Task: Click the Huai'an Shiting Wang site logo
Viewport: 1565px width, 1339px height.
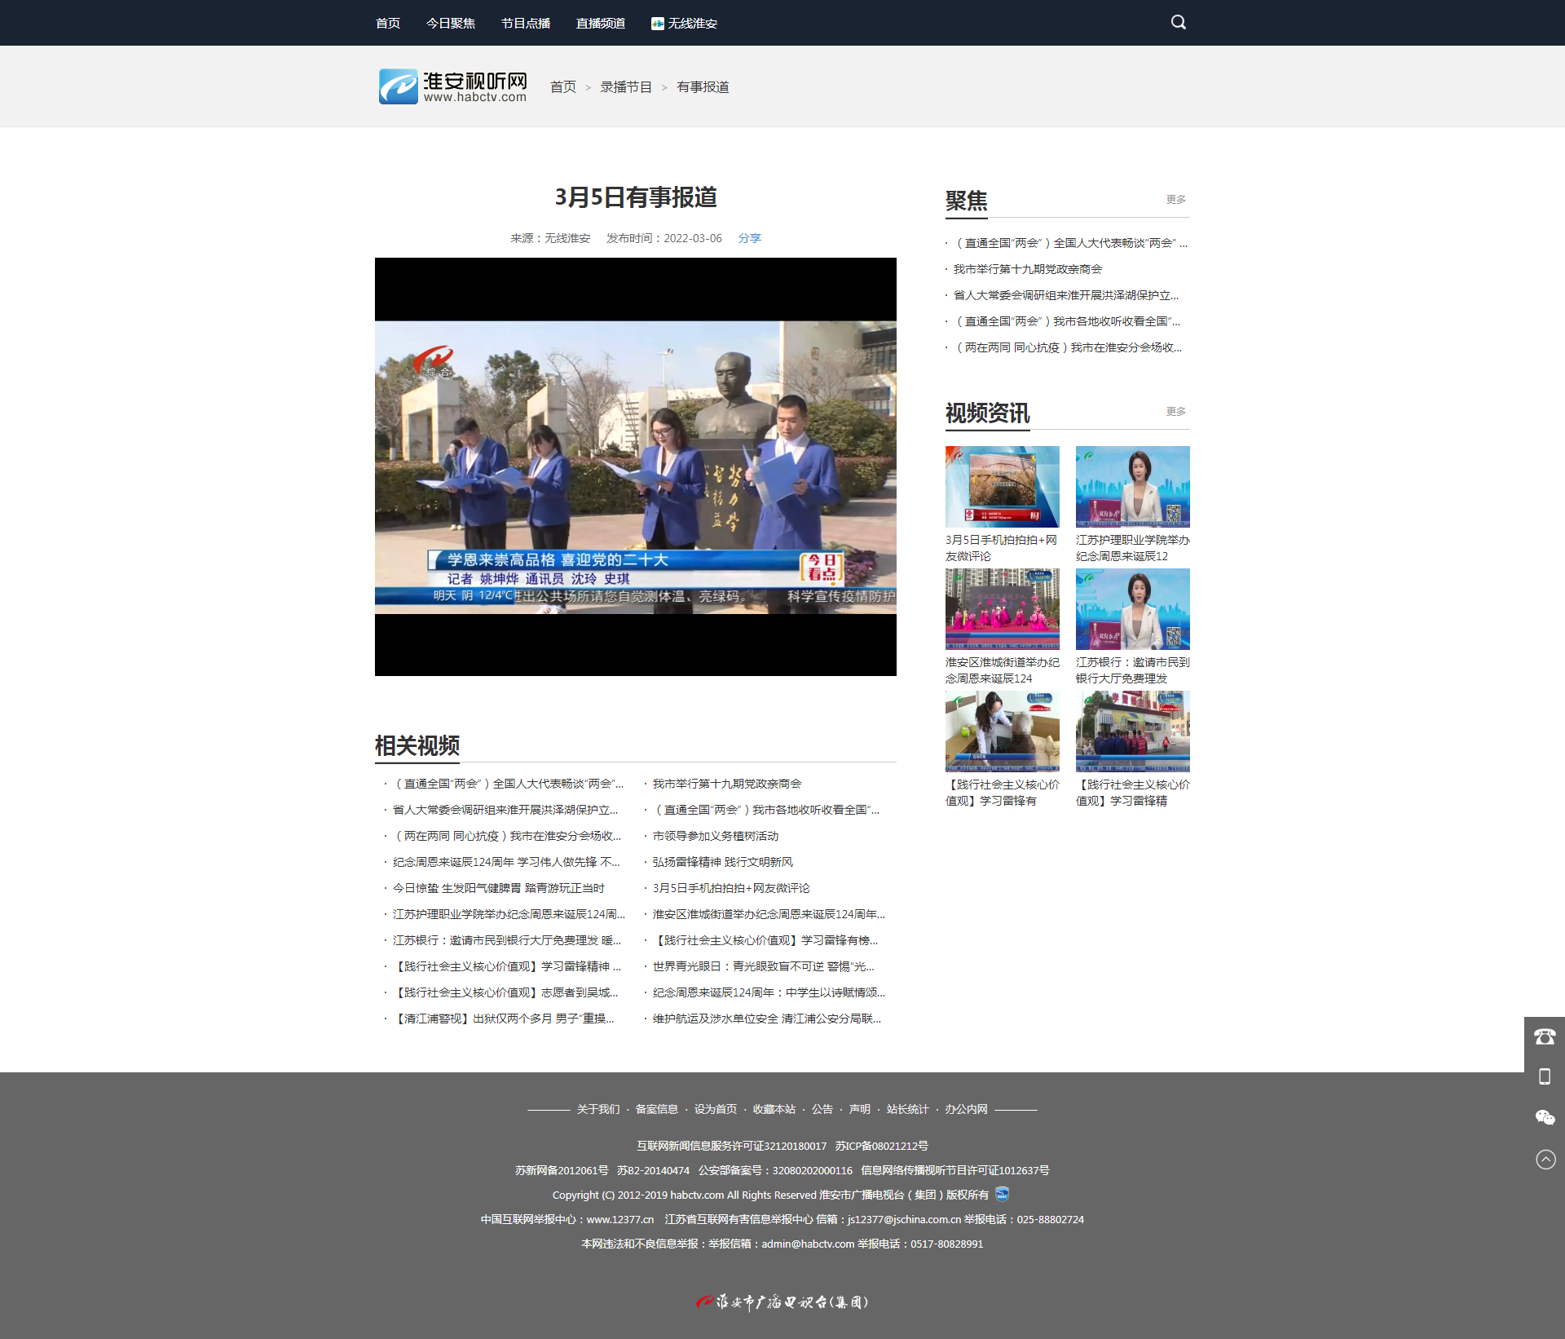Action: click(x=453, y=86)
